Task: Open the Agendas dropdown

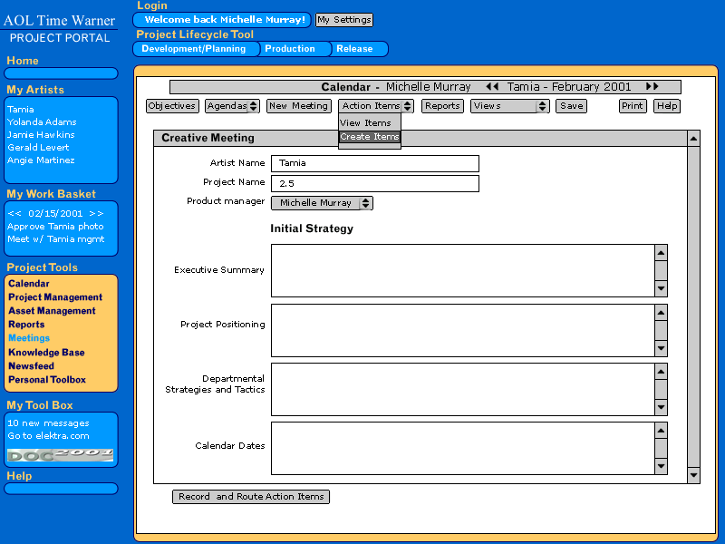Action: tap(233, 106)
